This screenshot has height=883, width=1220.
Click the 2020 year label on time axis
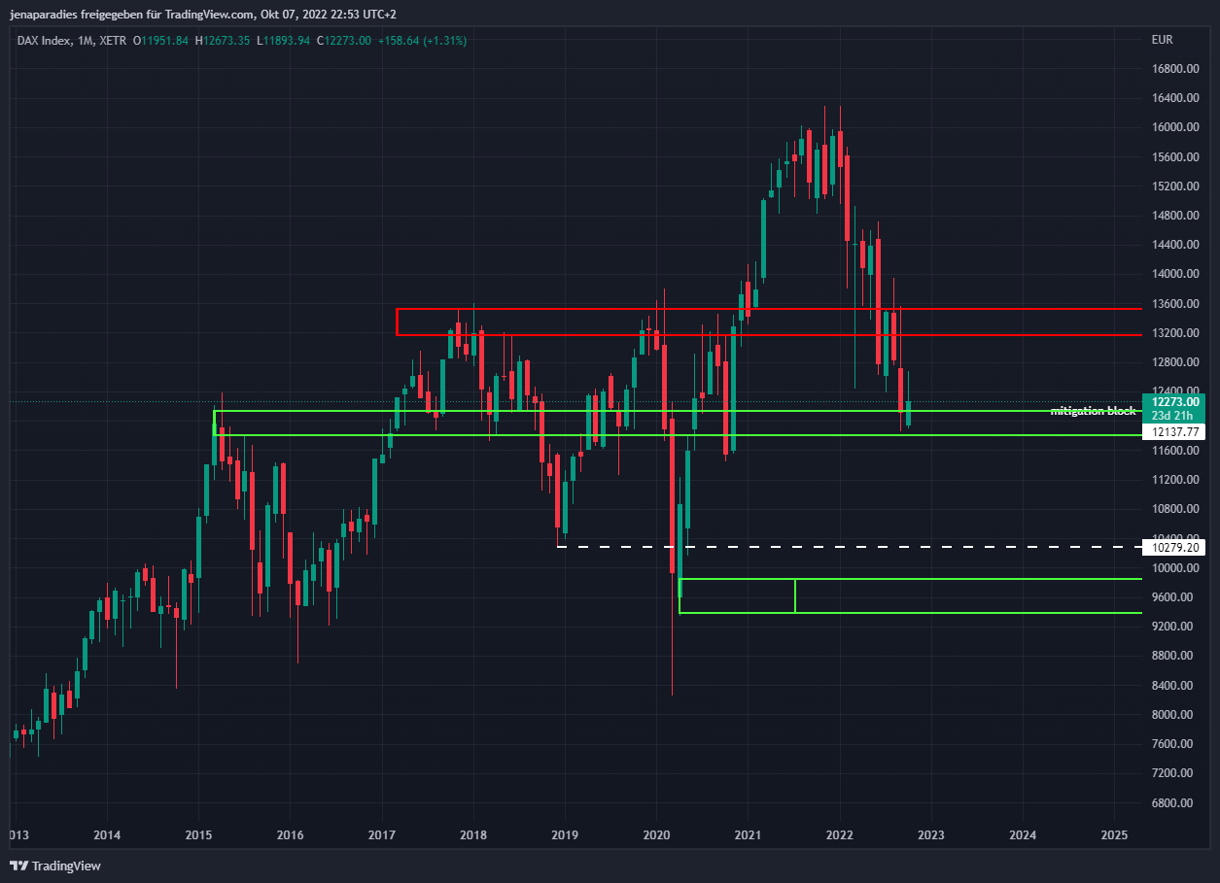pyautogui.click(x=656, y=835)
